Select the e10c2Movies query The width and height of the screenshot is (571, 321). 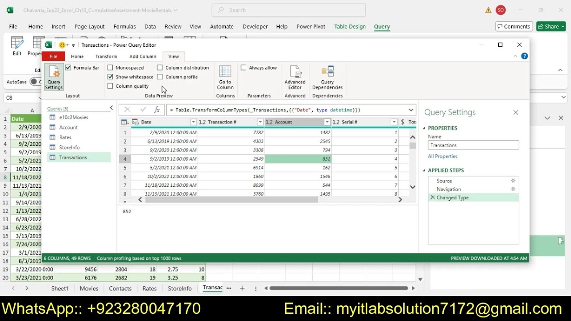(x=74, y=117)
